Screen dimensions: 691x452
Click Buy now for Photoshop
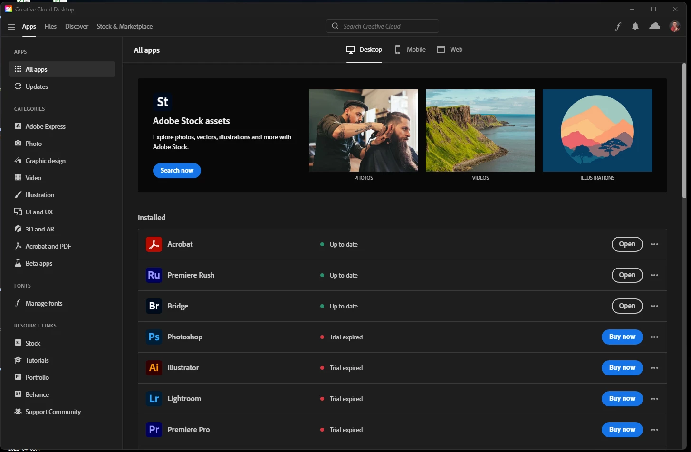point(622,337)
